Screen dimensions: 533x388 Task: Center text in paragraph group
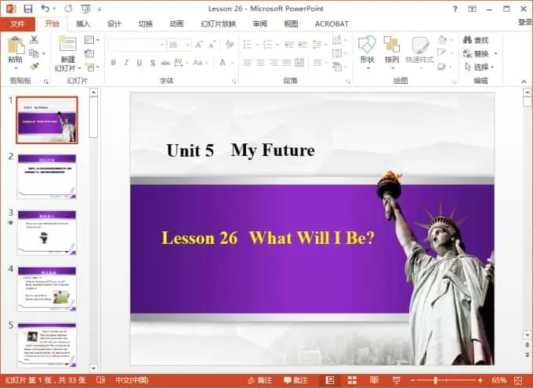(260, 63)
